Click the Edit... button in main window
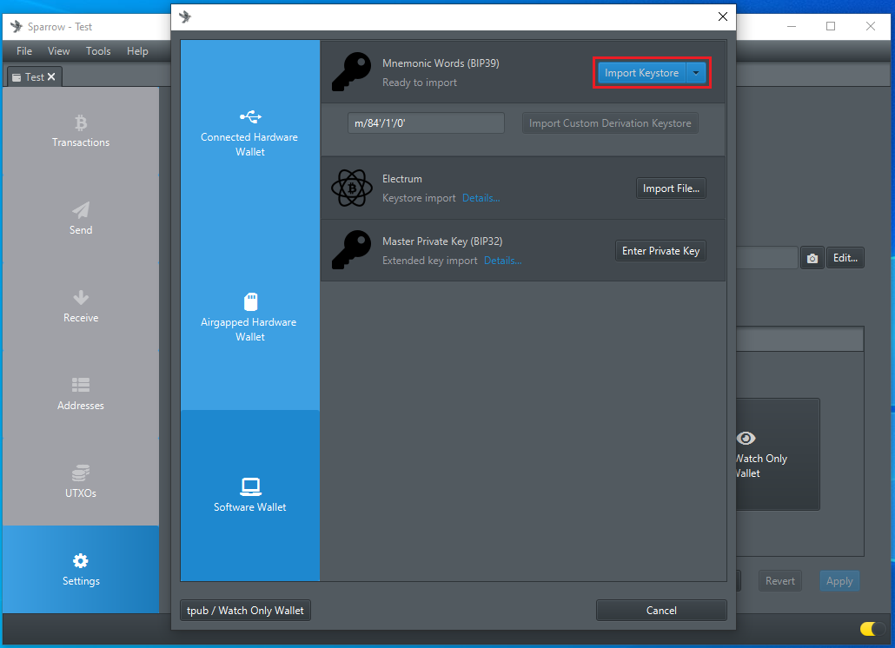Image resolution: width=895 pixels, height=648 pixels. (845, 258)
